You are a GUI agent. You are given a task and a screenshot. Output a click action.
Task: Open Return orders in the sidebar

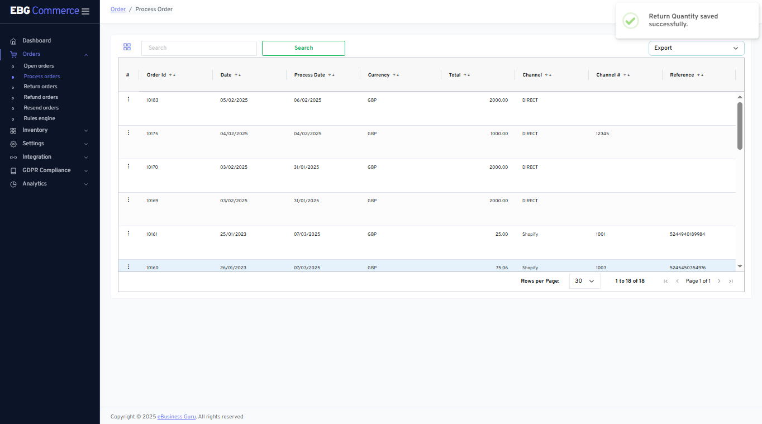coord(40,87)
